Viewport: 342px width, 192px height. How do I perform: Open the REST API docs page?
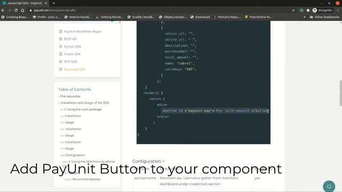click(71, 39)
